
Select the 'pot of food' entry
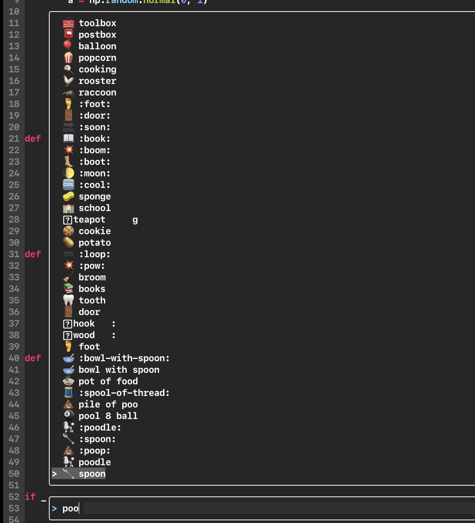coord(108,381)
